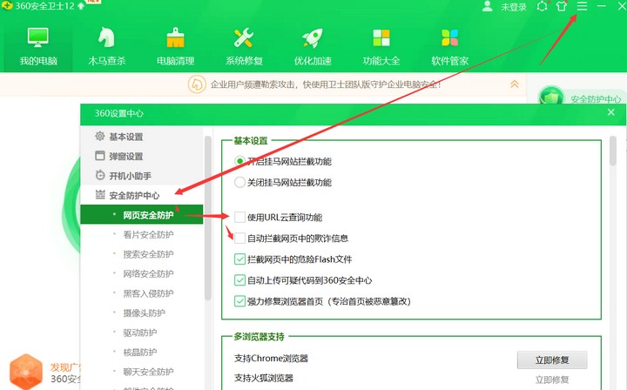Viewport: 627px width, 390px height.
Task: Open 功能大全 grid icon
Action: [381, 37]
